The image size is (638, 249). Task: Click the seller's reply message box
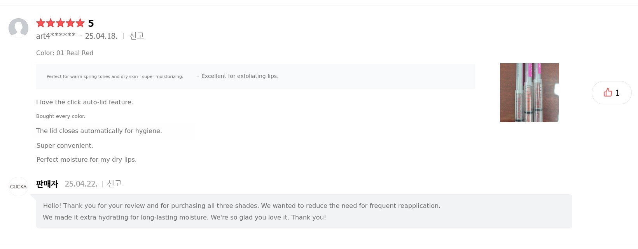[x=304, y=211]
